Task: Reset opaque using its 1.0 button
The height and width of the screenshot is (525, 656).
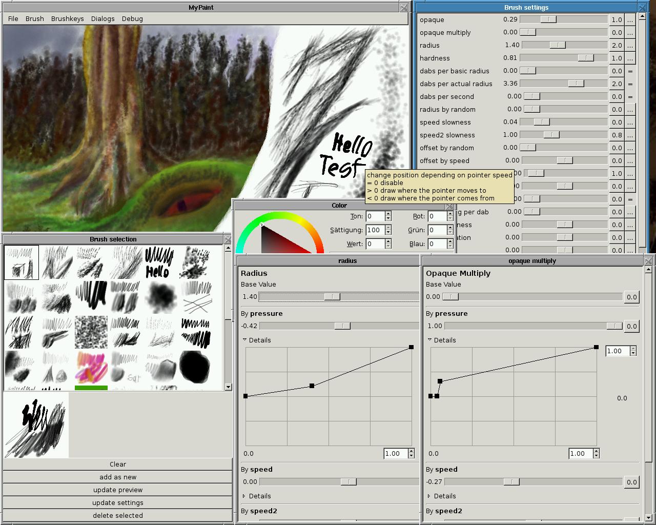Action: (x=616, y=19)
